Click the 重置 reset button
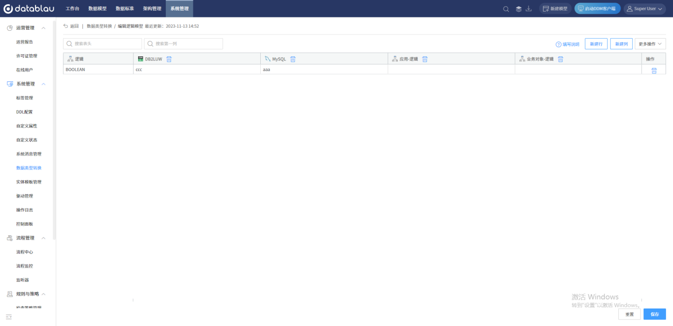Image resolution: width=673 pixels, height=326 pixels. pos(629,314)
